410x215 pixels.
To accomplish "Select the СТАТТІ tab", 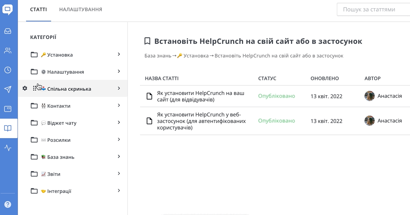I will (x=38, y=9).
